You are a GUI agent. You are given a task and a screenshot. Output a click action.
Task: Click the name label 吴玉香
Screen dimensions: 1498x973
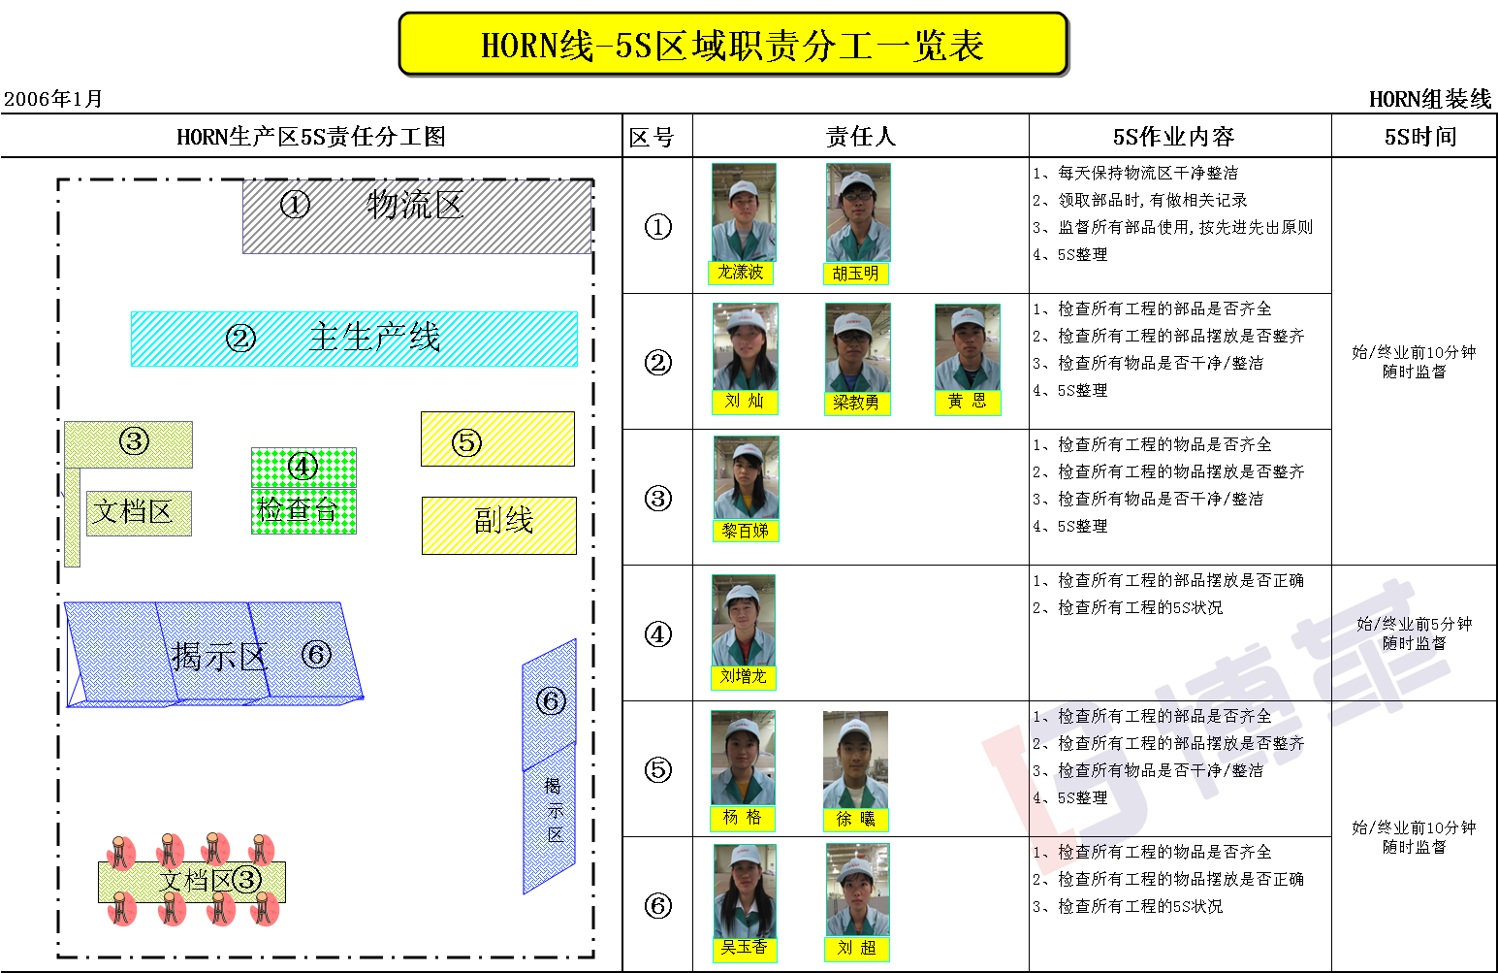744,948
